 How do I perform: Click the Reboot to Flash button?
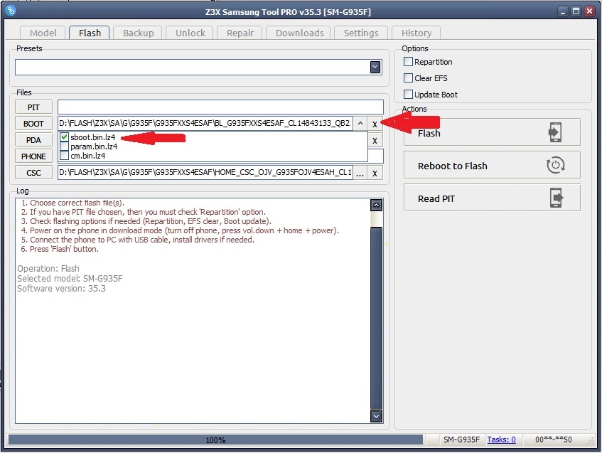[x=492, y=165]
